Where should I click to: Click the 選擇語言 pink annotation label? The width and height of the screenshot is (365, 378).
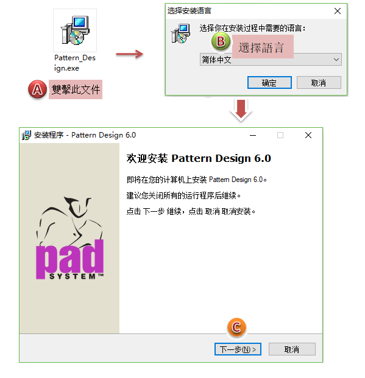263,47
